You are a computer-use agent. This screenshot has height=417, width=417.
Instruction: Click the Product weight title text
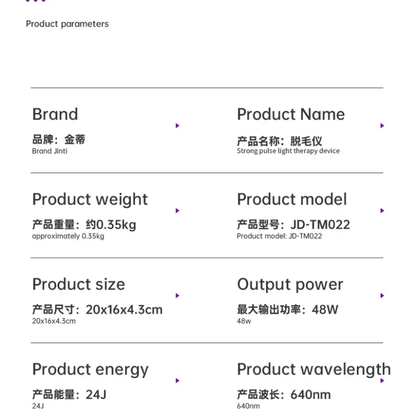(90, 199)
